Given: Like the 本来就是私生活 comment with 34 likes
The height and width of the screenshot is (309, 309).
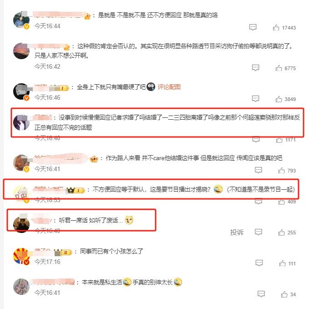Looking at the screenshot, I should tap(284, 294).
